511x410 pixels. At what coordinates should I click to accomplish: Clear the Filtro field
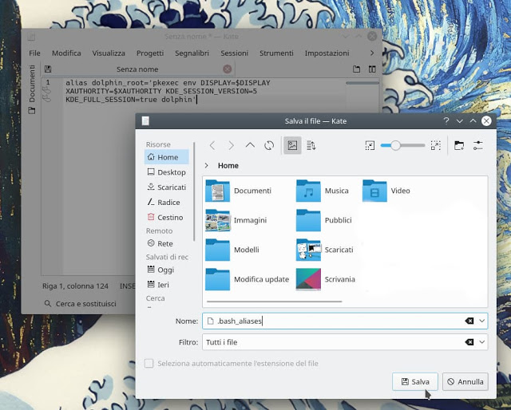pos(469,342)
